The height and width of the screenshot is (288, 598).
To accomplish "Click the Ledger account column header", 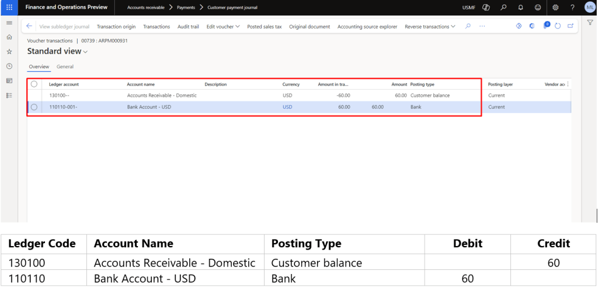I will coord(64,84).
